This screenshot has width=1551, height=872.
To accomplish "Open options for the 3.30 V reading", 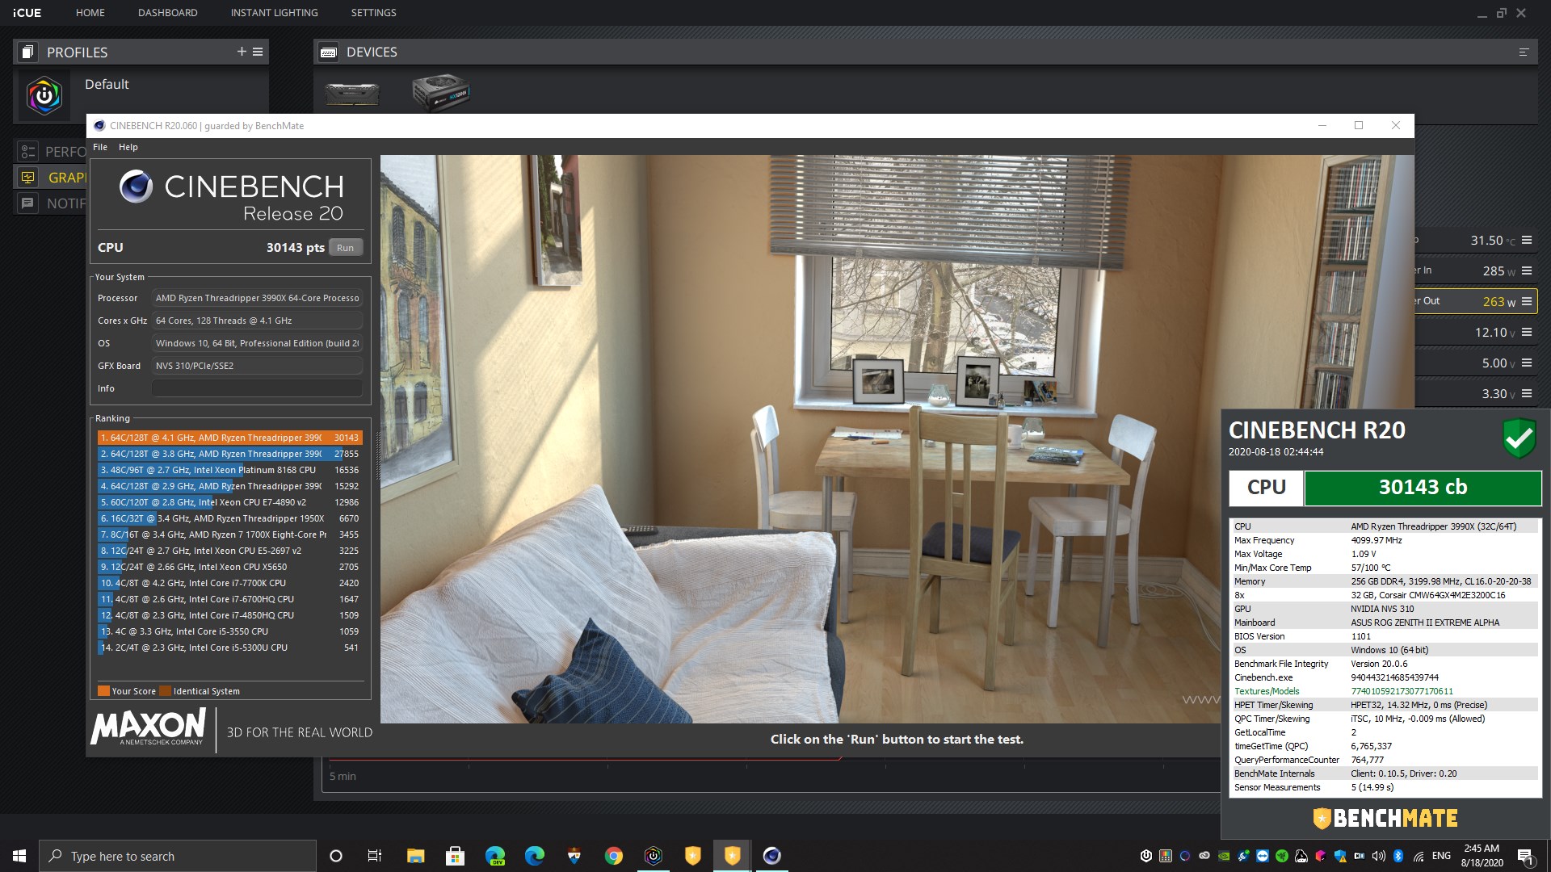I will [x=1527, y=393].
